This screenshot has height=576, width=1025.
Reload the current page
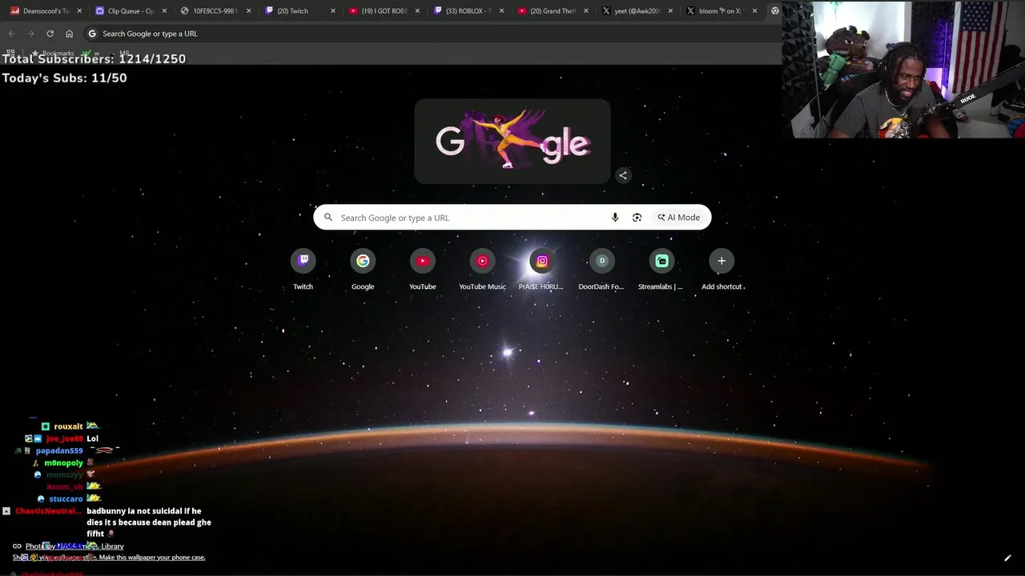coord(50,34)
